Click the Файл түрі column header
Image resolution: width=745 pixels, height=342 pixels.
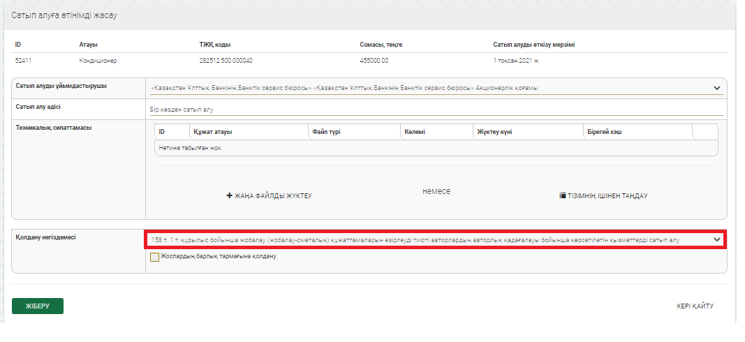point(326,131)
